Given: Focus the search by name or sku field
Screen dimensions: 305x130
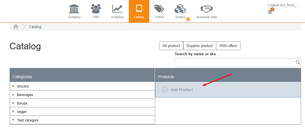Looking at the screenshot, I should click(x=234, y=62).
